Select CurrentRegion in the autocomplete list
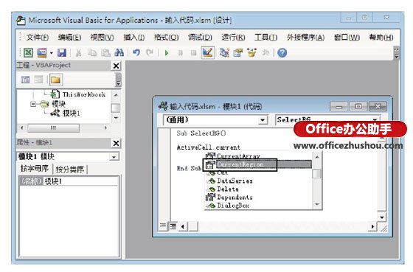 tap(240, 164)
